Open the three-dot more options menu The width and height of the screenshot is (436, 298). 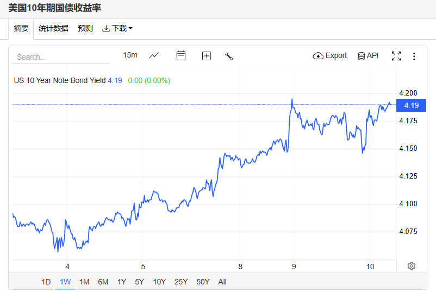[414, 56]
